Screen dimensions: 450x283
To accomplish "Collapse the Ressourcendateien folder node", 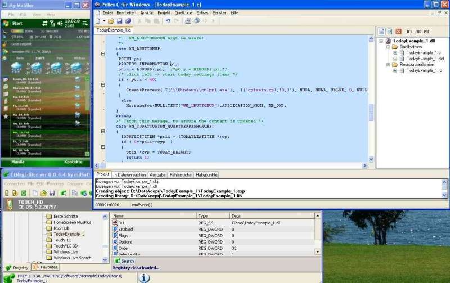I will (x=388, y=65).
